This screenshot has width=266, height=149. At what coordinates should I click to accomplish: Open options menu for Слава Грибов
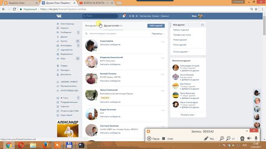coord(163,42)
